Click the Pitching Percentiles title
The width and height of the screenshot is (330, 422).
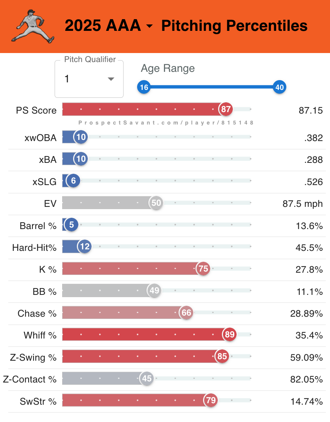234,26
